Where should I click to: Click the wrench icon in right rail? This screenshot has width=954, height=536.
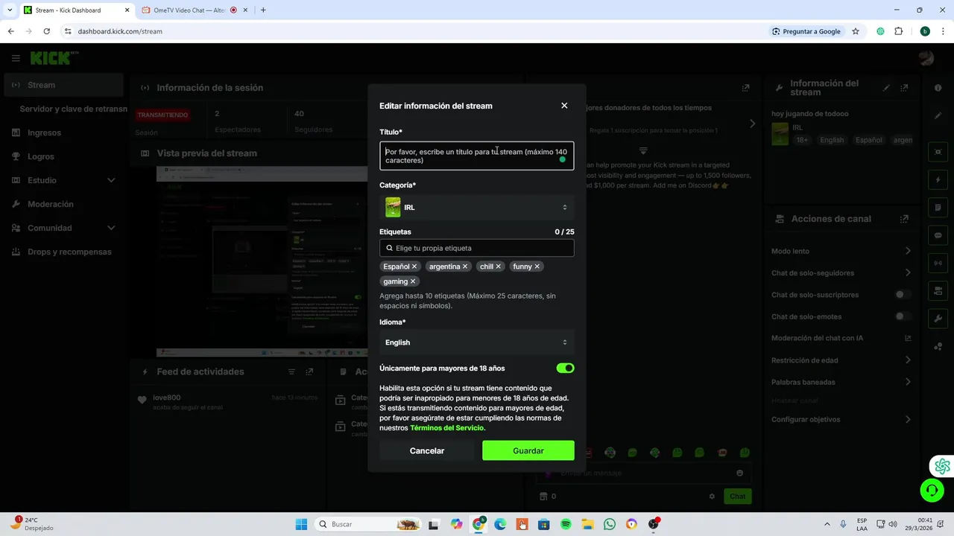tap(938, 319)
